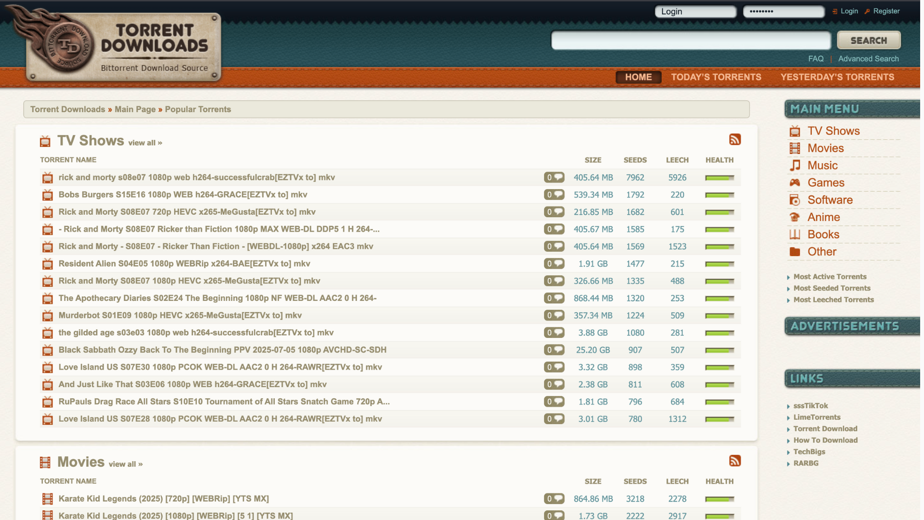Open the Software category icon
924x520 pixels.
coord(794,200)
